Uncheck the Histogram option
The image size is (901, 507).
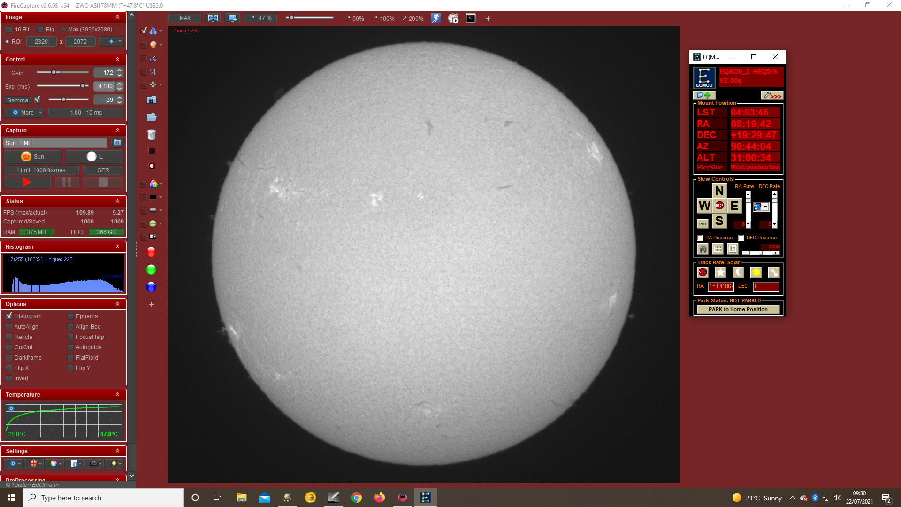click(9, 316)
